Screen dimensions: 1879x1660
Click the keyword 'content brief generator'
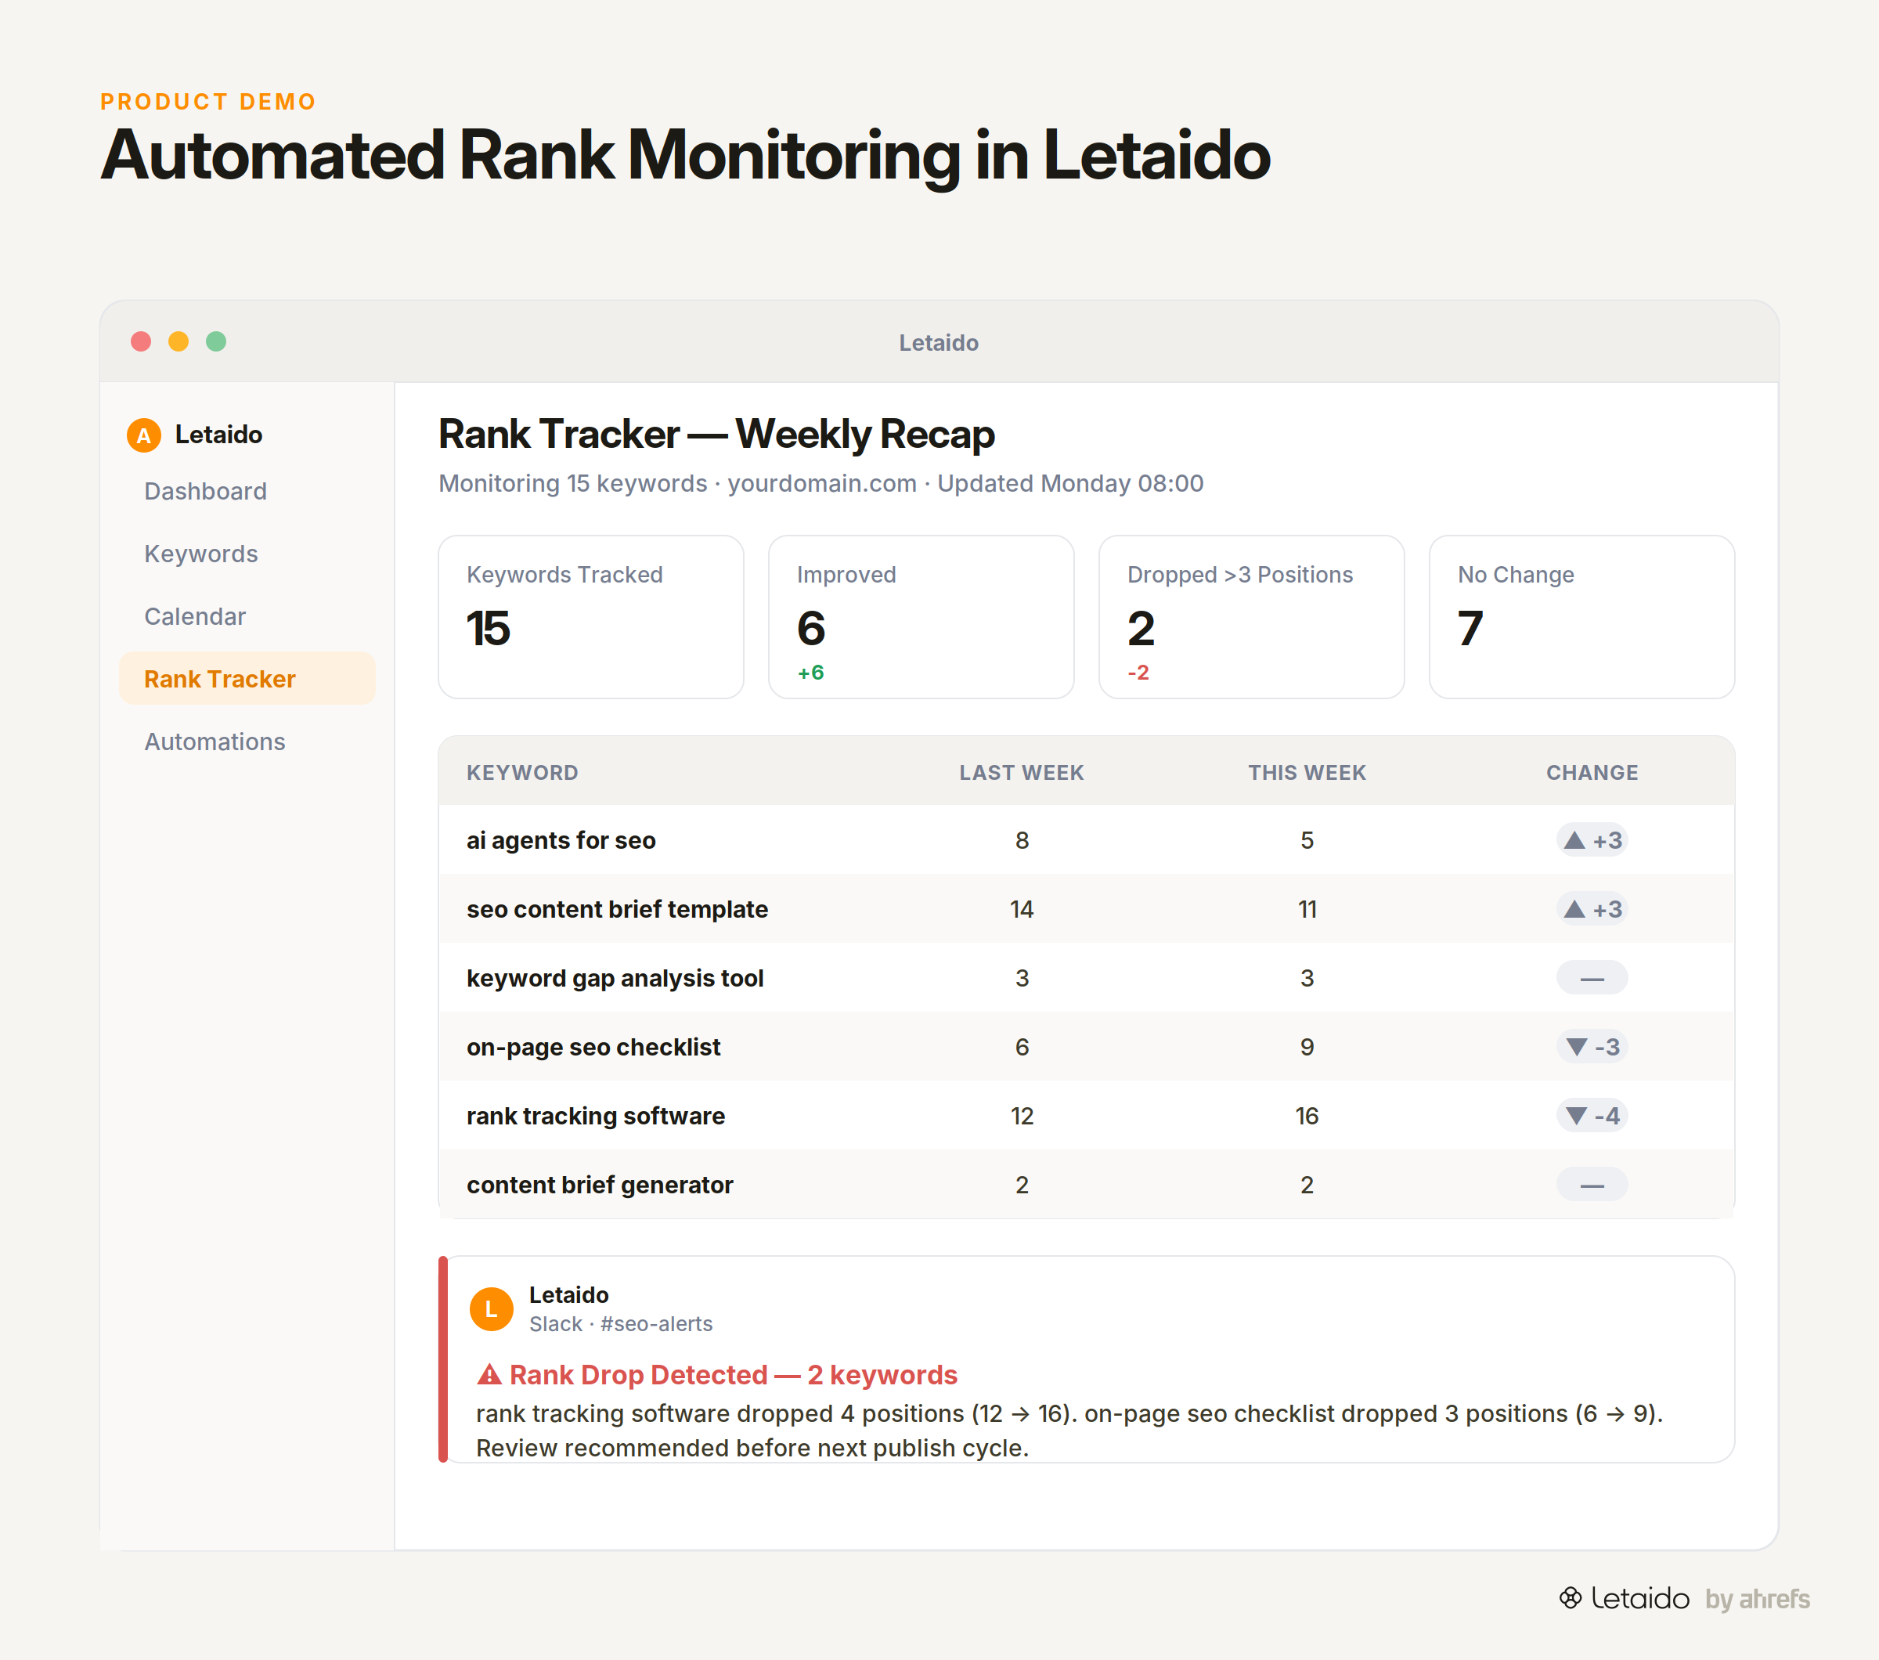pos(600,1185)
